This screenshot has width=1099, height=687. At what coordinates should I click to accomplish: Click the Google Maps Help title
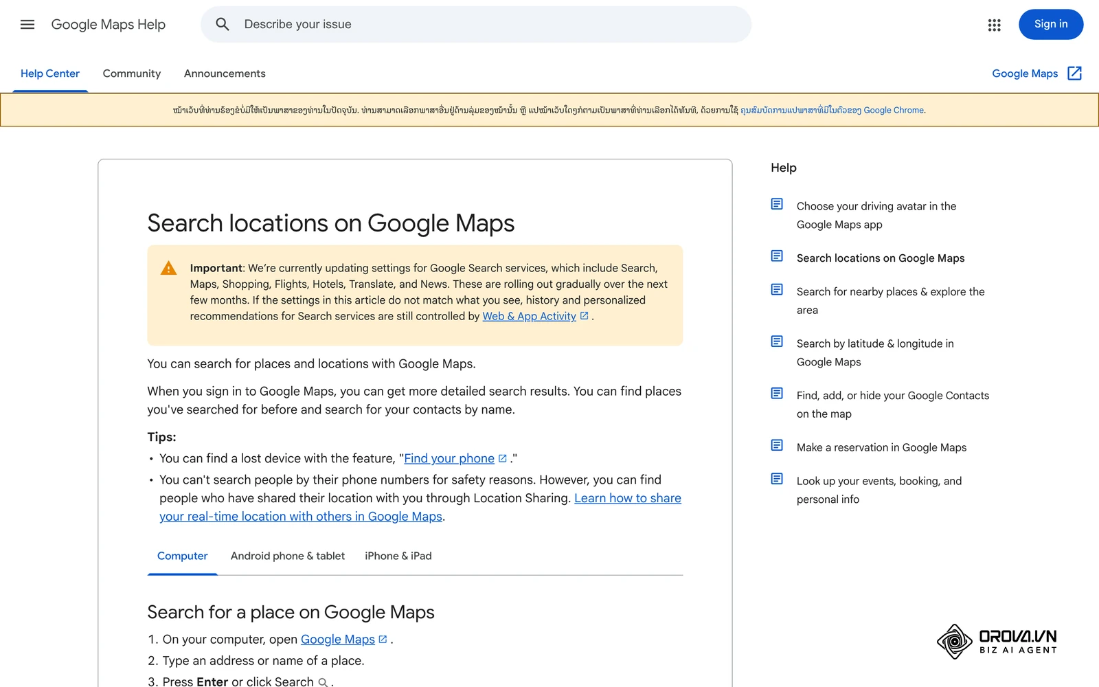point(109,25)
